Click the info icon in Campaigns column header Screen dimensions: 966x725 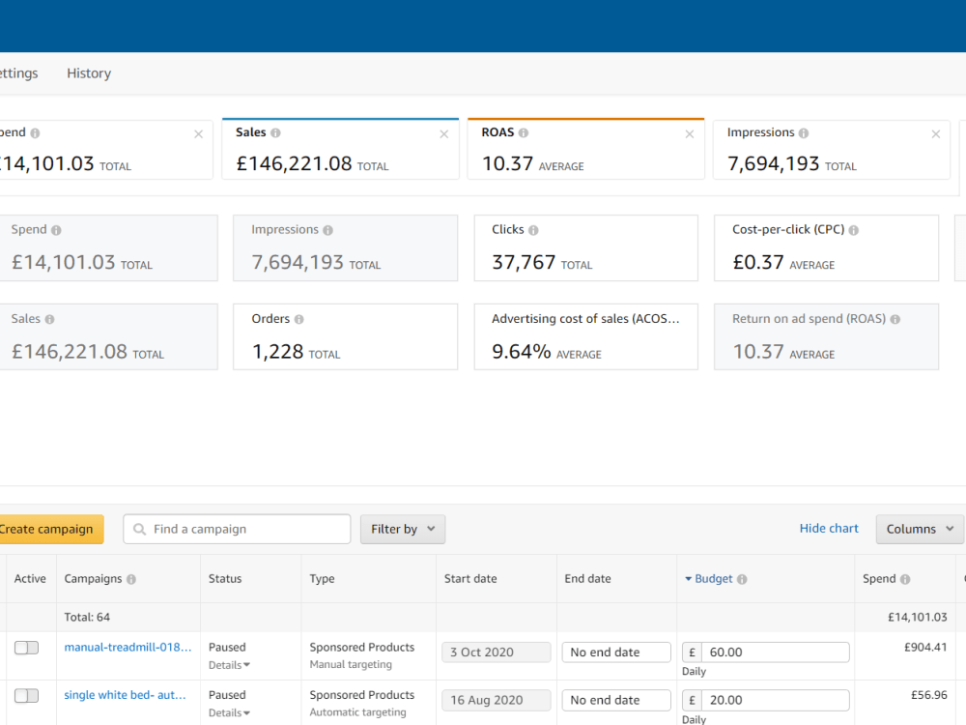point(131,579)
